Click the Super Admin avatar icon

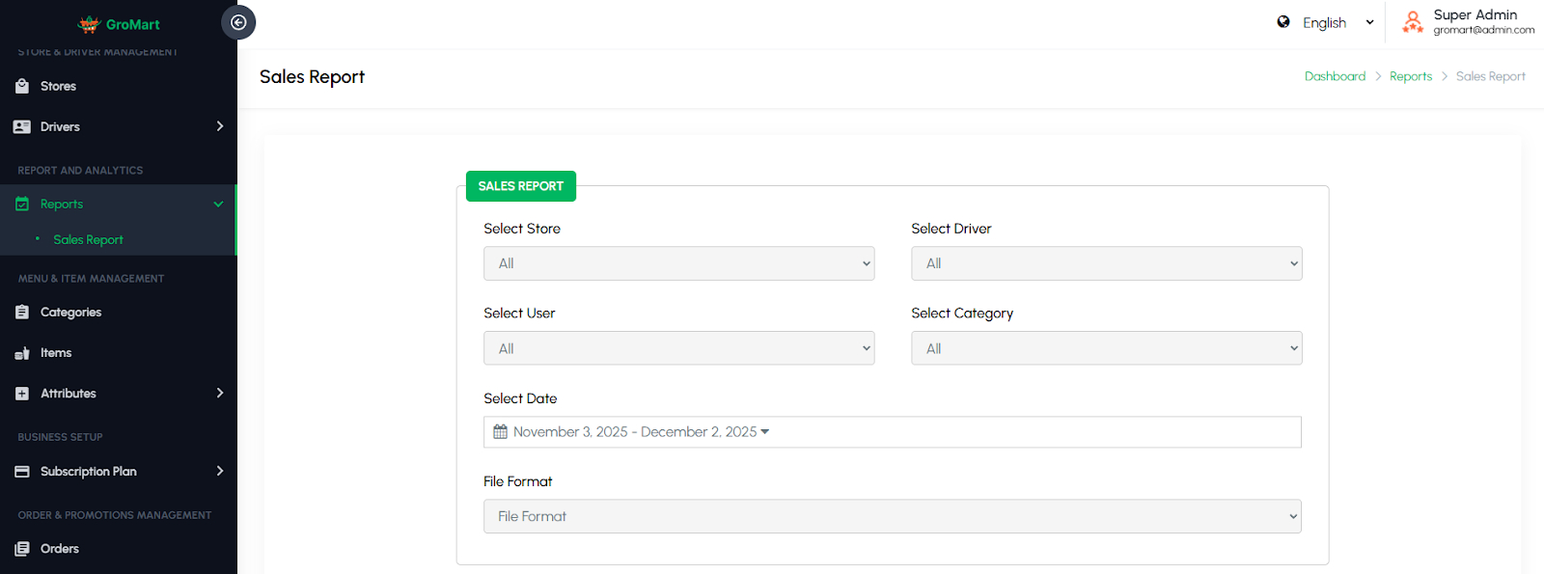(1413, 22)
